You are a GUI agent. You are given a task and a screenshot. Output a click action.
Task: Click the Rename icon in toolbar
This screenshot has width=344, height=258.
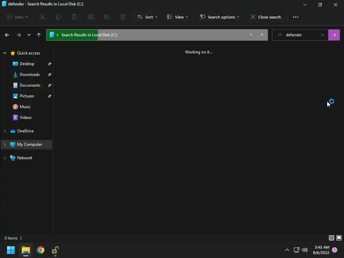[91, 17]
